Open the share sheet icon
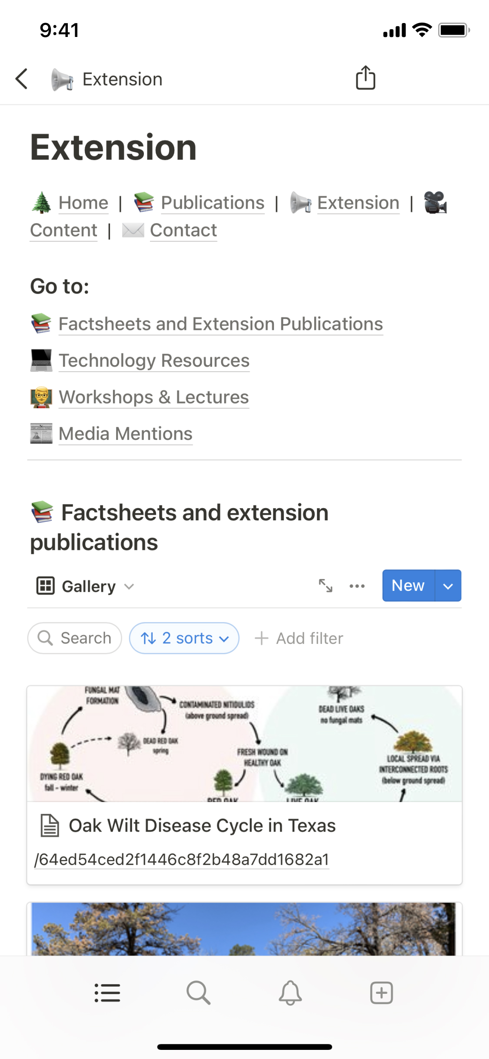The width and height of the screenshot is (489, 1059). (365, 78)
